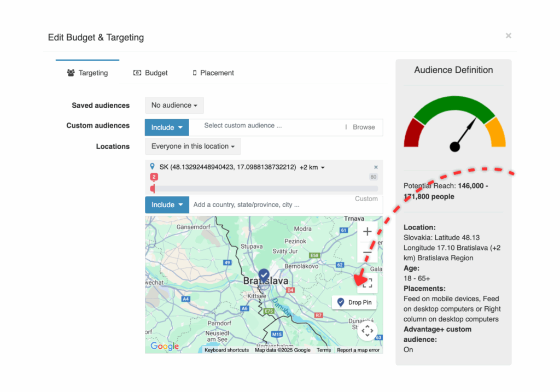Toggle fullscreen map view

(x=367, y=283)
